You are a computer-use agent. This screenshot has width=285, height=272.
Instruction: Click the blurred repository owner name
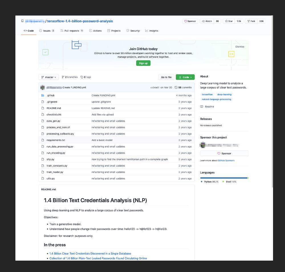pyautogui.click(x=35, y=21)
